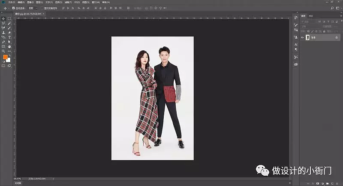
Task: Select the Magic Wand tool
Action: [9, 23]
